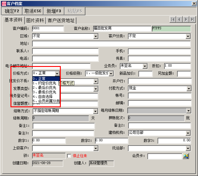
Task: Click the 确定F2 confirm button
Action: coord(12,11)
